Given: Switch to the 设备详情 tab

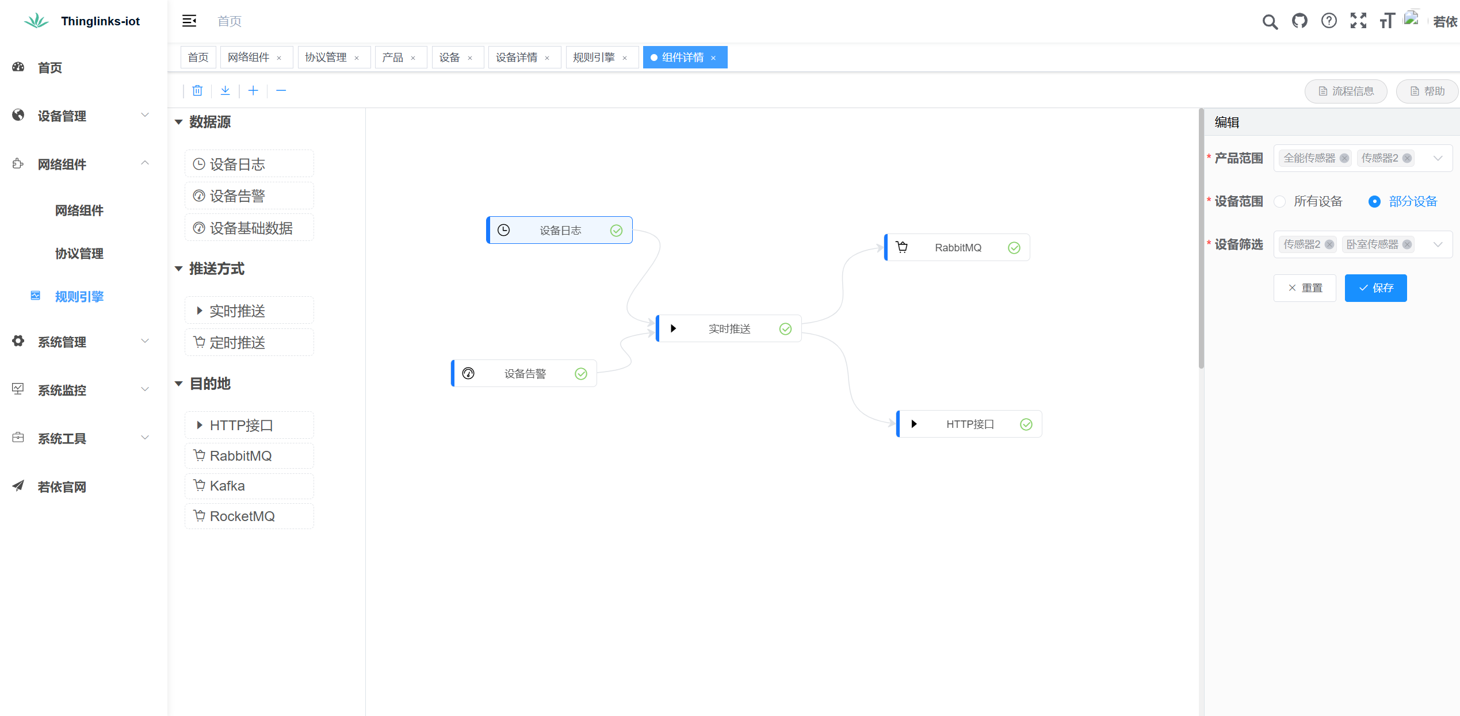Looking at the screenshot, I should 517,57.
